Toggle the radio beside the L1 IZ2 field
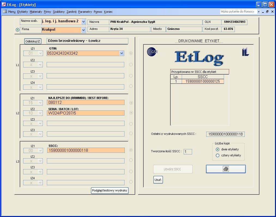This screenshot has width=276, height=217. (x=131, y=64)
